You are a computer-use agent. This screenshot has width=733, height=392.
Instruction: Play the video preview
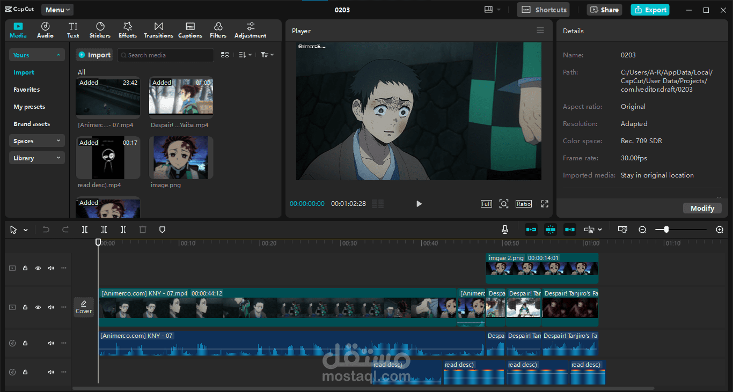tap(419, 204)
